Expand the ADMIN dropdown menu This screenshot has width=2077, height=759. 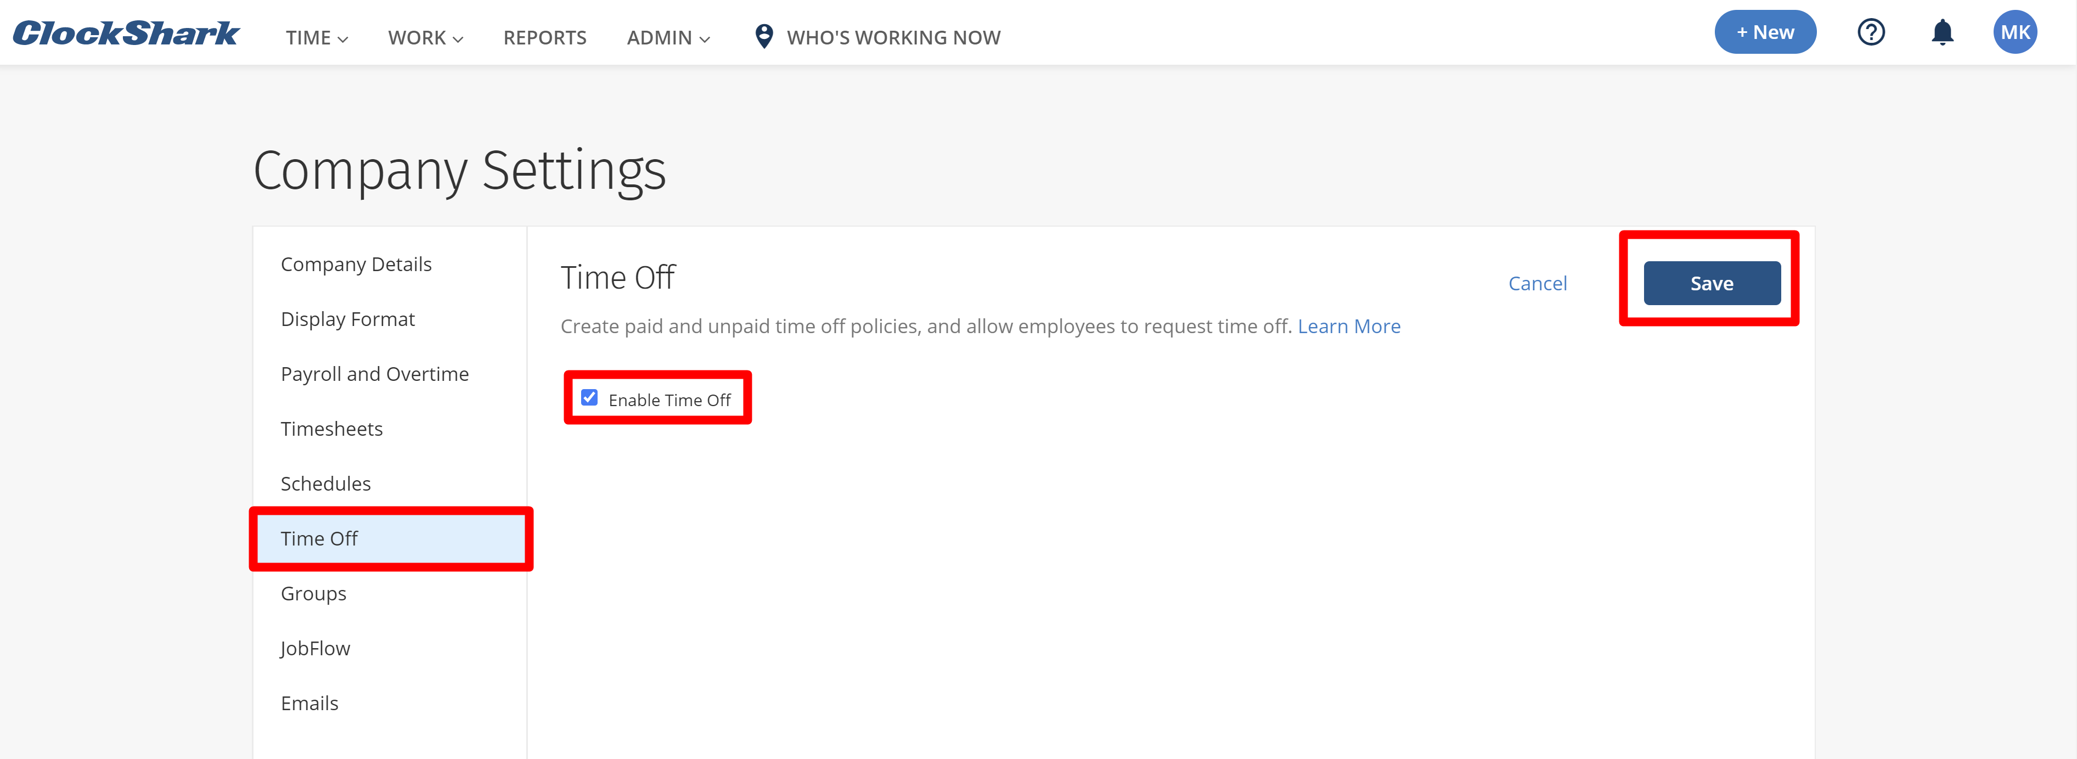point(668,38)
